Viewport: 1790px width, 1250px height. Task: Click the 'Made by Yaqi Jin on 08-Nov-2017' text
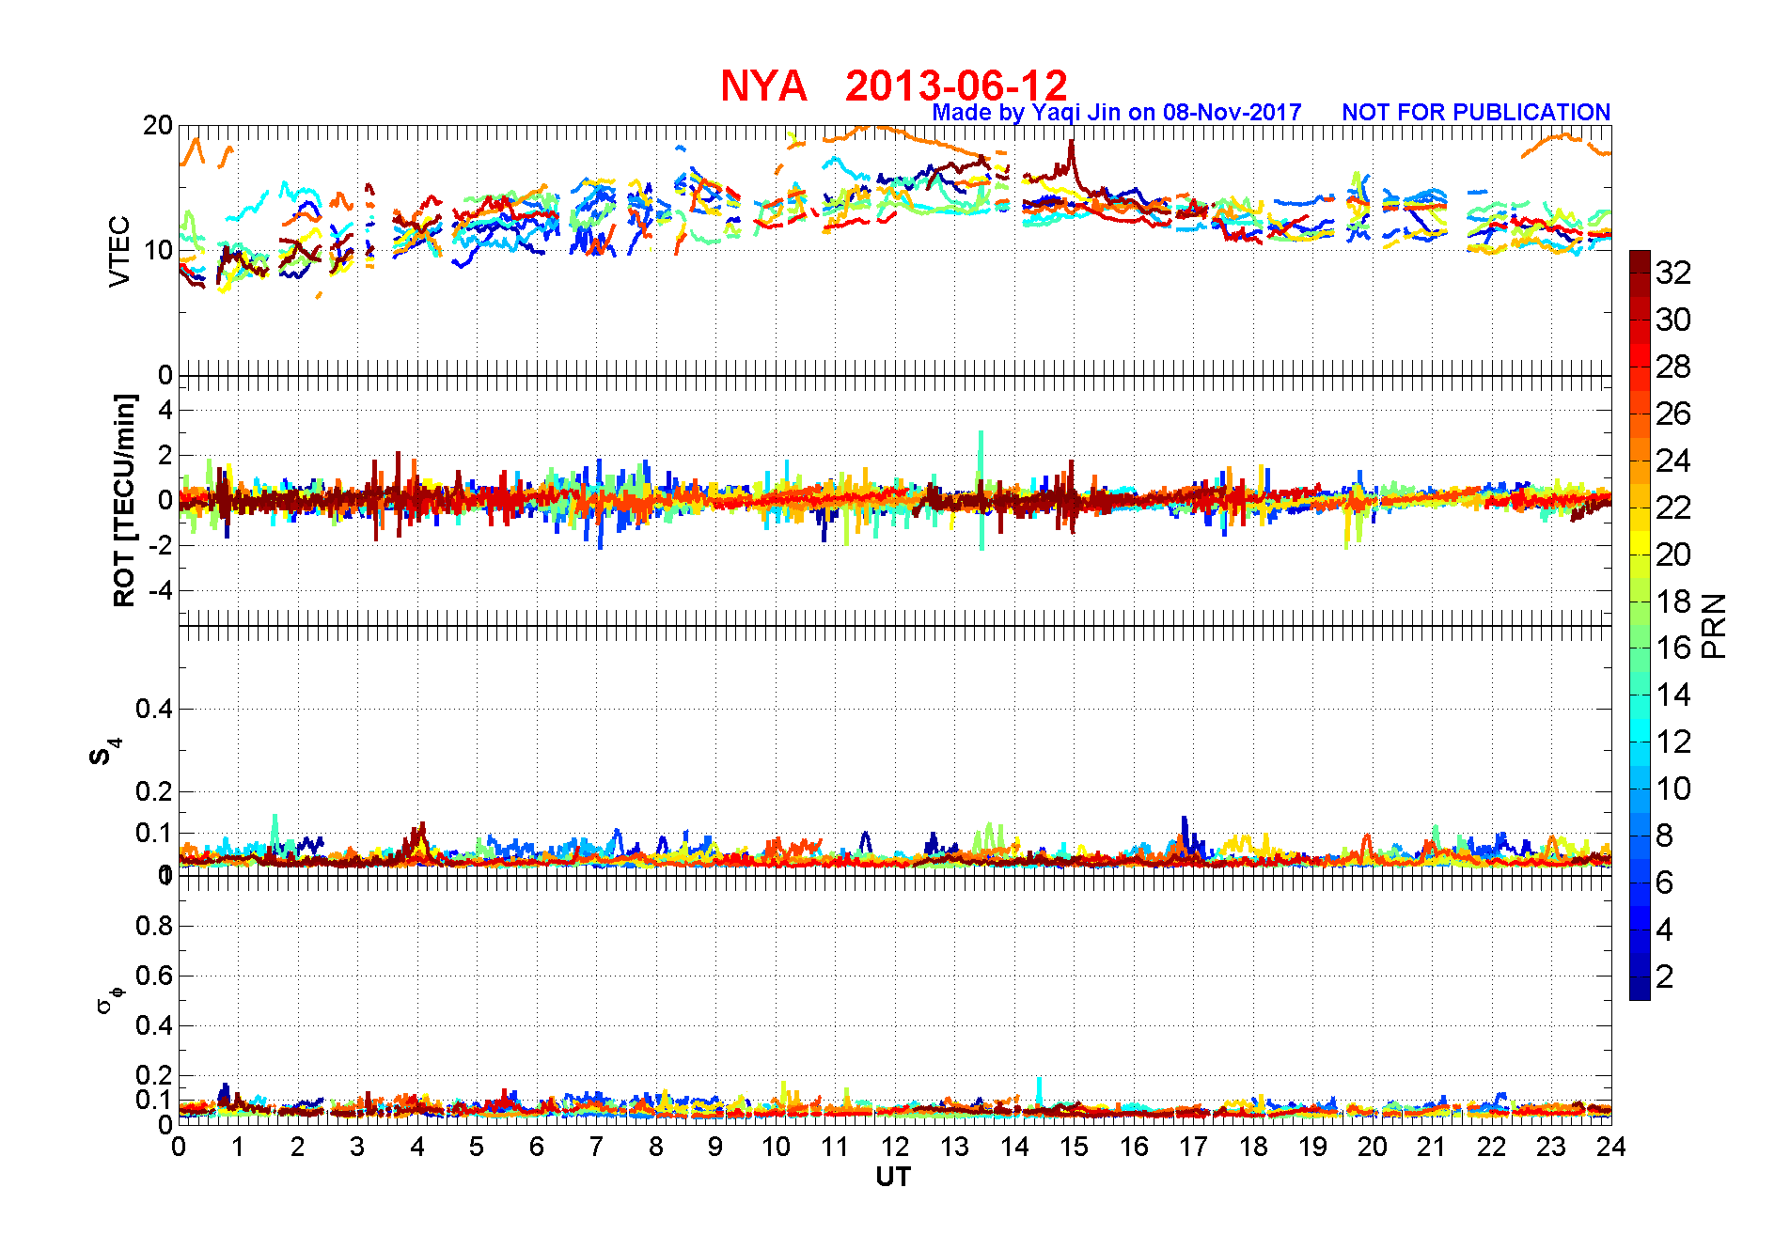[x=1117, y=112]
